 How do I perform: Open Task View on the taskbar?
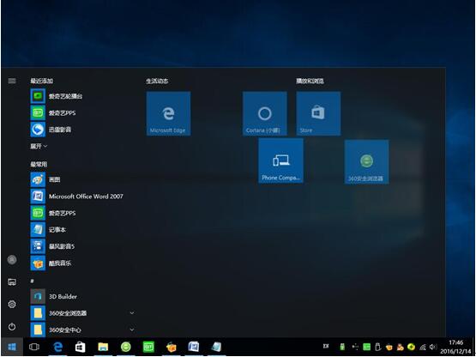point(34,347)
